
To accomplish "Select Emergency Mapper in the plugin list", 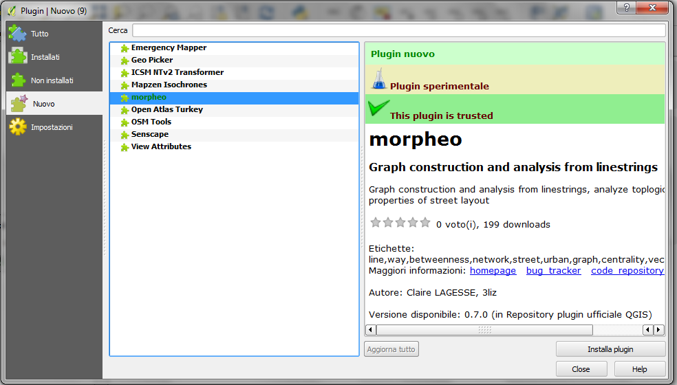I will tap(234, 48).
